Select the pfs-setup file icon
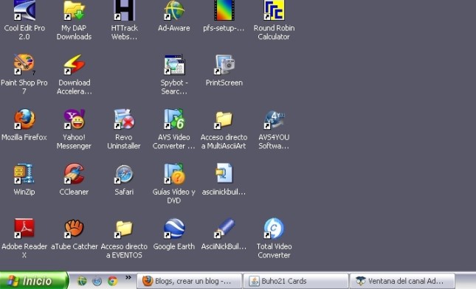Image resolution: width=476 pixels, height=289 pixels. pos(224,10)
